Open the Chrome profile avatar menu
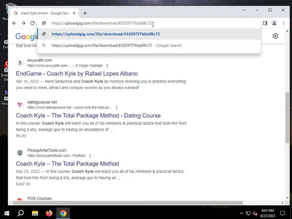The image size is (292, 219). click(x=274, y=23)
